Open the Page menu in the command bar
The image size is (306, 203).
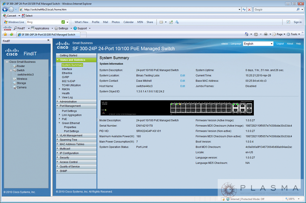click(x=279, y=34)
